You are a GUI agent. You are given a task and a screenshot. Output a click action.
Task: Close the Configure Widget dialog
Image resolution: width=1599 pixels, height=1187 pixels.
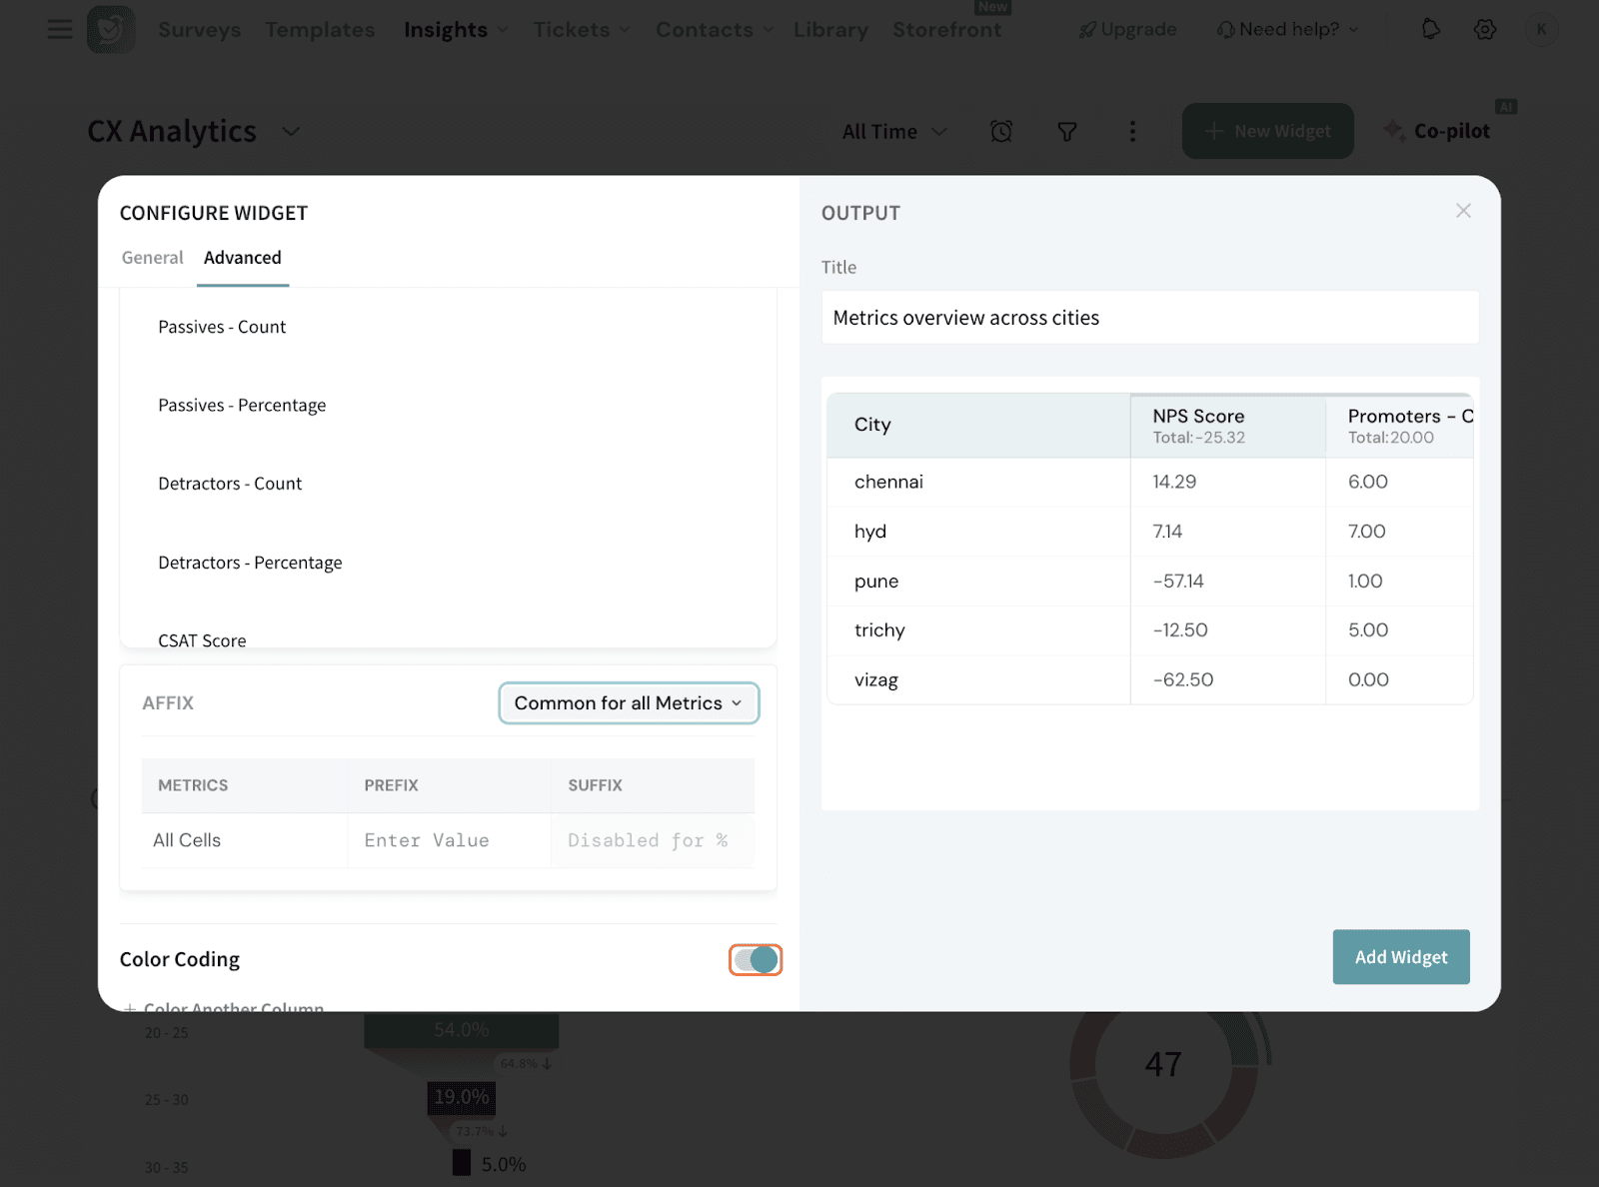coord(1463,211)
